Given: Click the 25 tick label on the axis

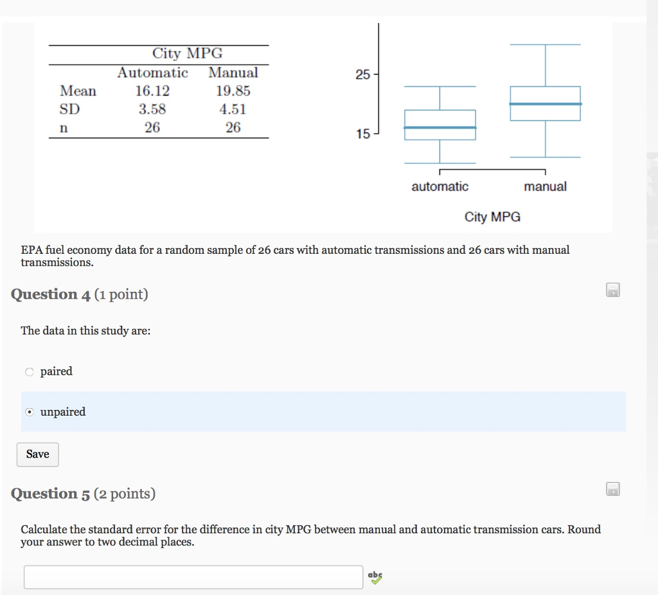Looking at the screenshot, I should pos(363,75).
